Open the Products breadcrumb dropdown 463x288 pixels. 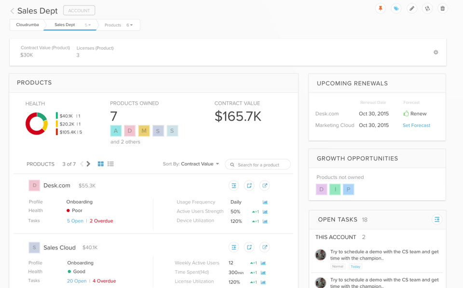(130, 25)
